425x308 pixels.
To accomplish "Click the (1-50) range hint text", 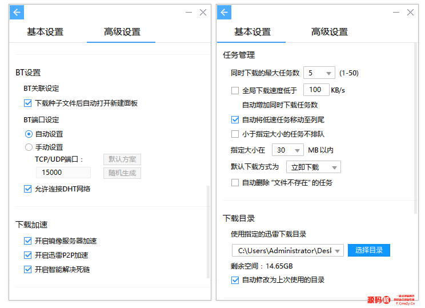I will coord(349,73).
